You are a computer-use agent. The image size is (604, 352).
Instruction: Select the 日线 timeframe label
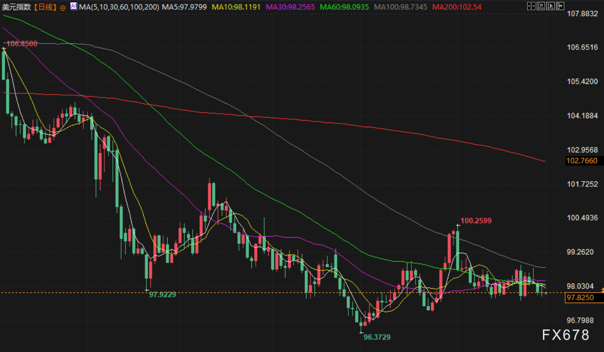click(x=46, y=7)
